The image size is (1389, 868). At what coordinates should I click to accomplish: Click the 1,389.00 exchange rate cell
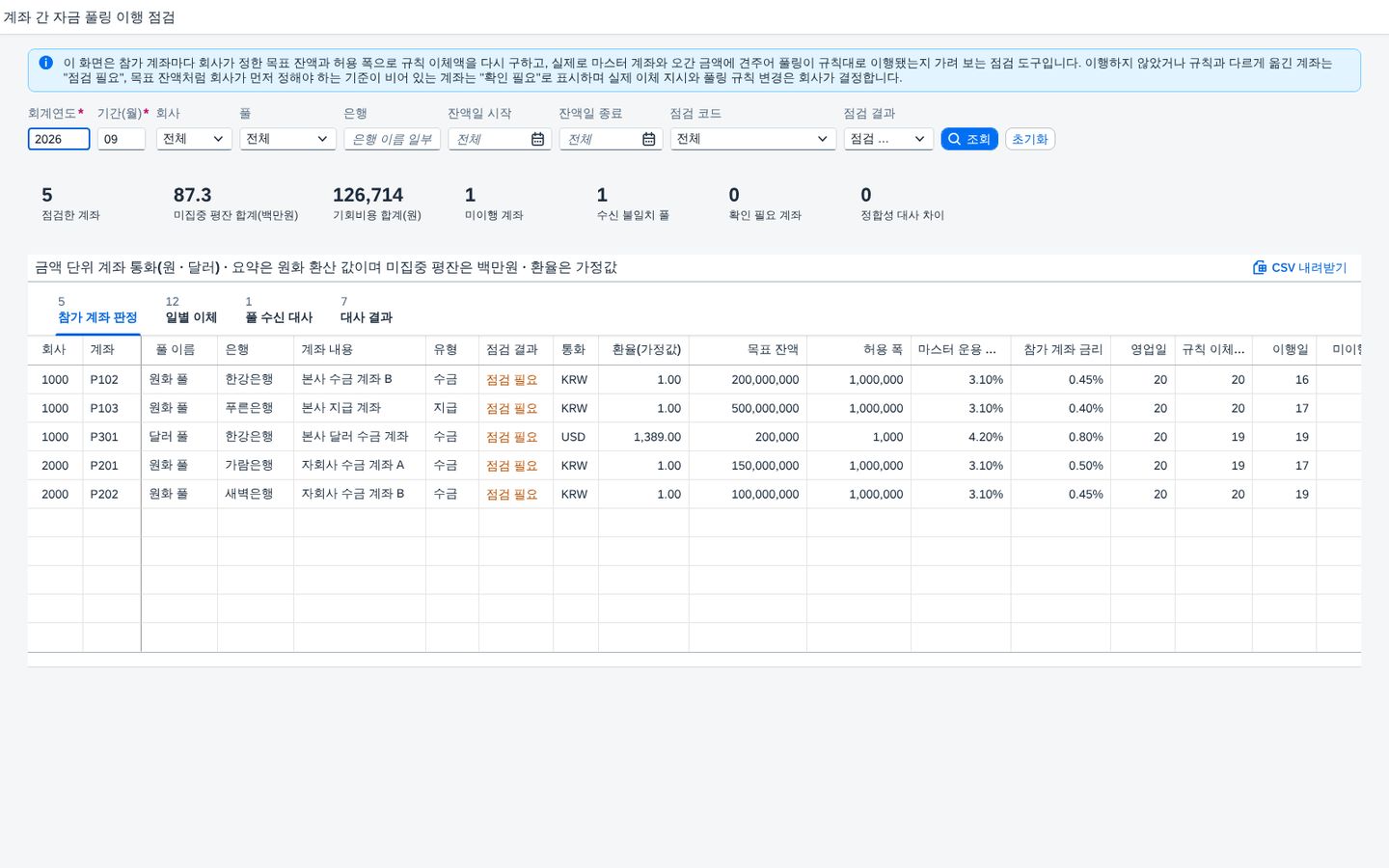click(x=644, y=437)
